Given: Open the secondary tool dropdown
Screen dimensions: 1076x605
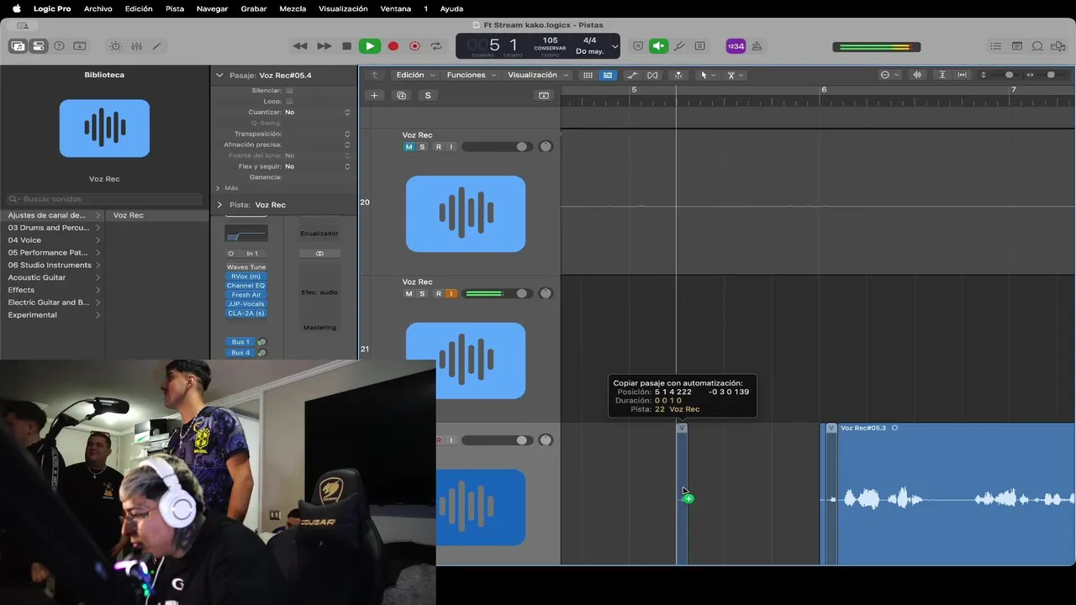Looking at the screenshot, I should (x=735, y=75).
